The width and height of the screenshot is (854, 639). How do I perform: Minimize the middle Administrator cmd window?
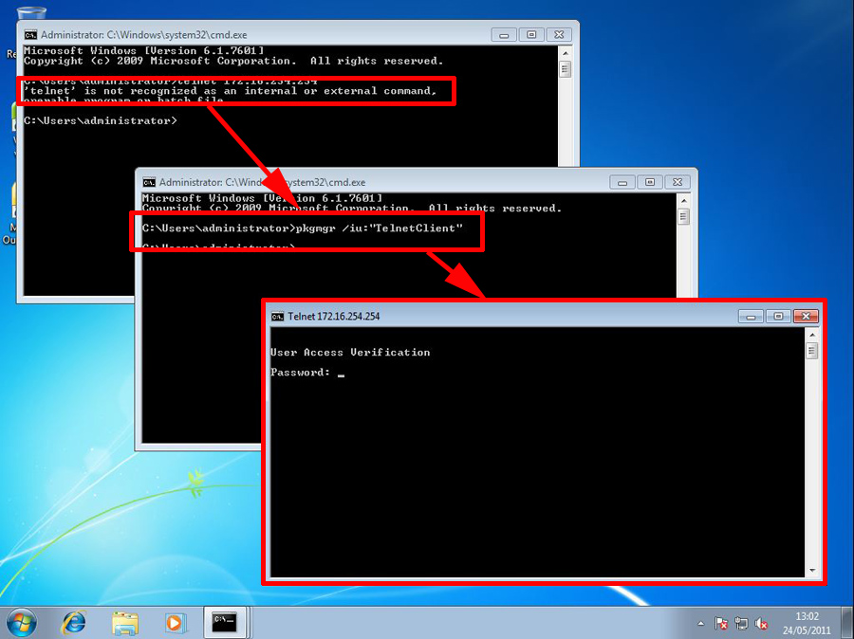(x=622, y=181)
